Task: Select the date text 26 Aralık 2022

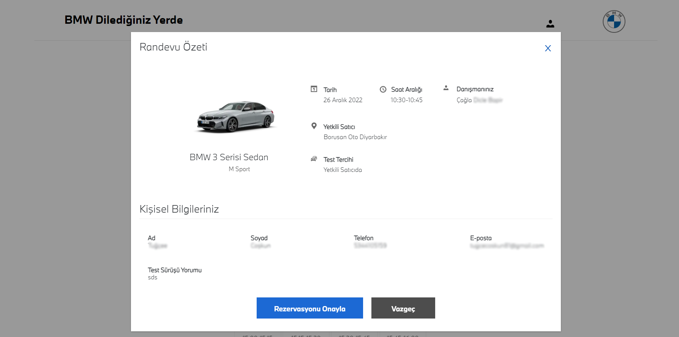Action: point(343,100)
